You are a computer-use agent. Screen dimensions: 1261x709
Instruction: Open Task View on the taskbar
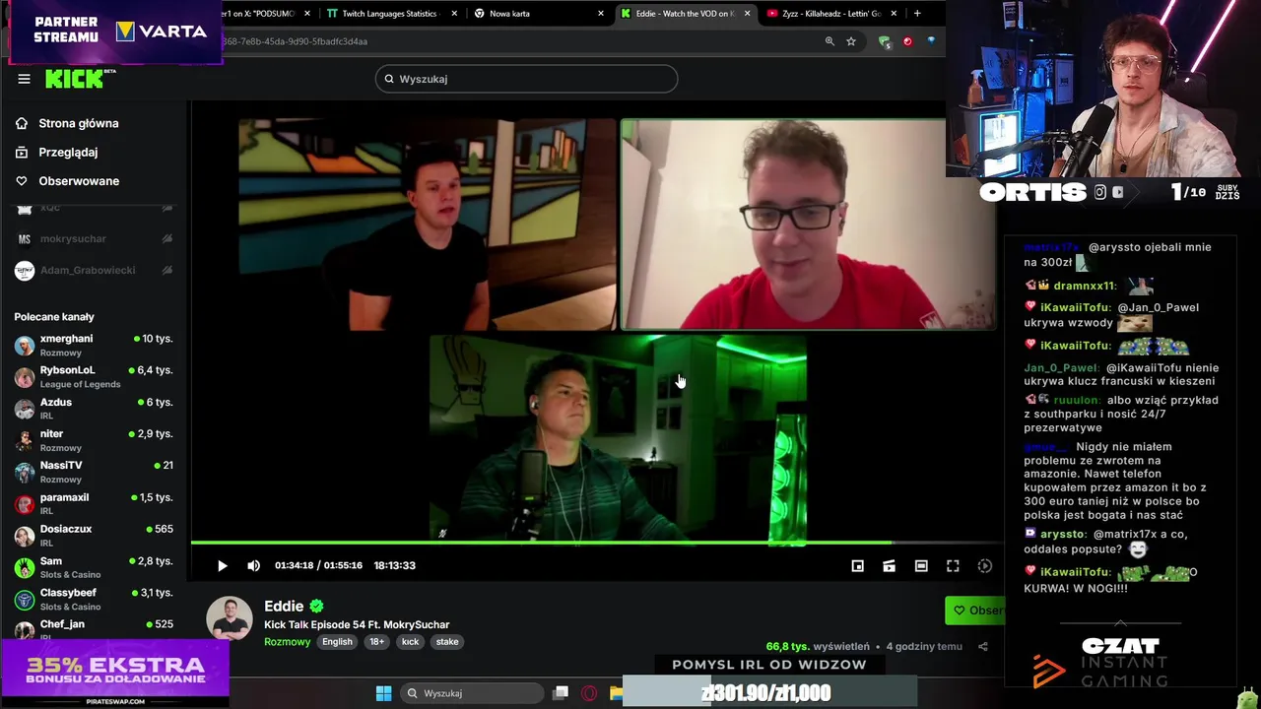tap(561, 693)
